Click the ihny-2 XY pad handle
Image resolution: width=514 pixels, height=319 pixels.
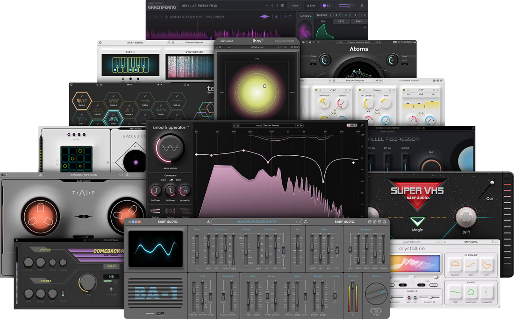click(x=264, y=86)
